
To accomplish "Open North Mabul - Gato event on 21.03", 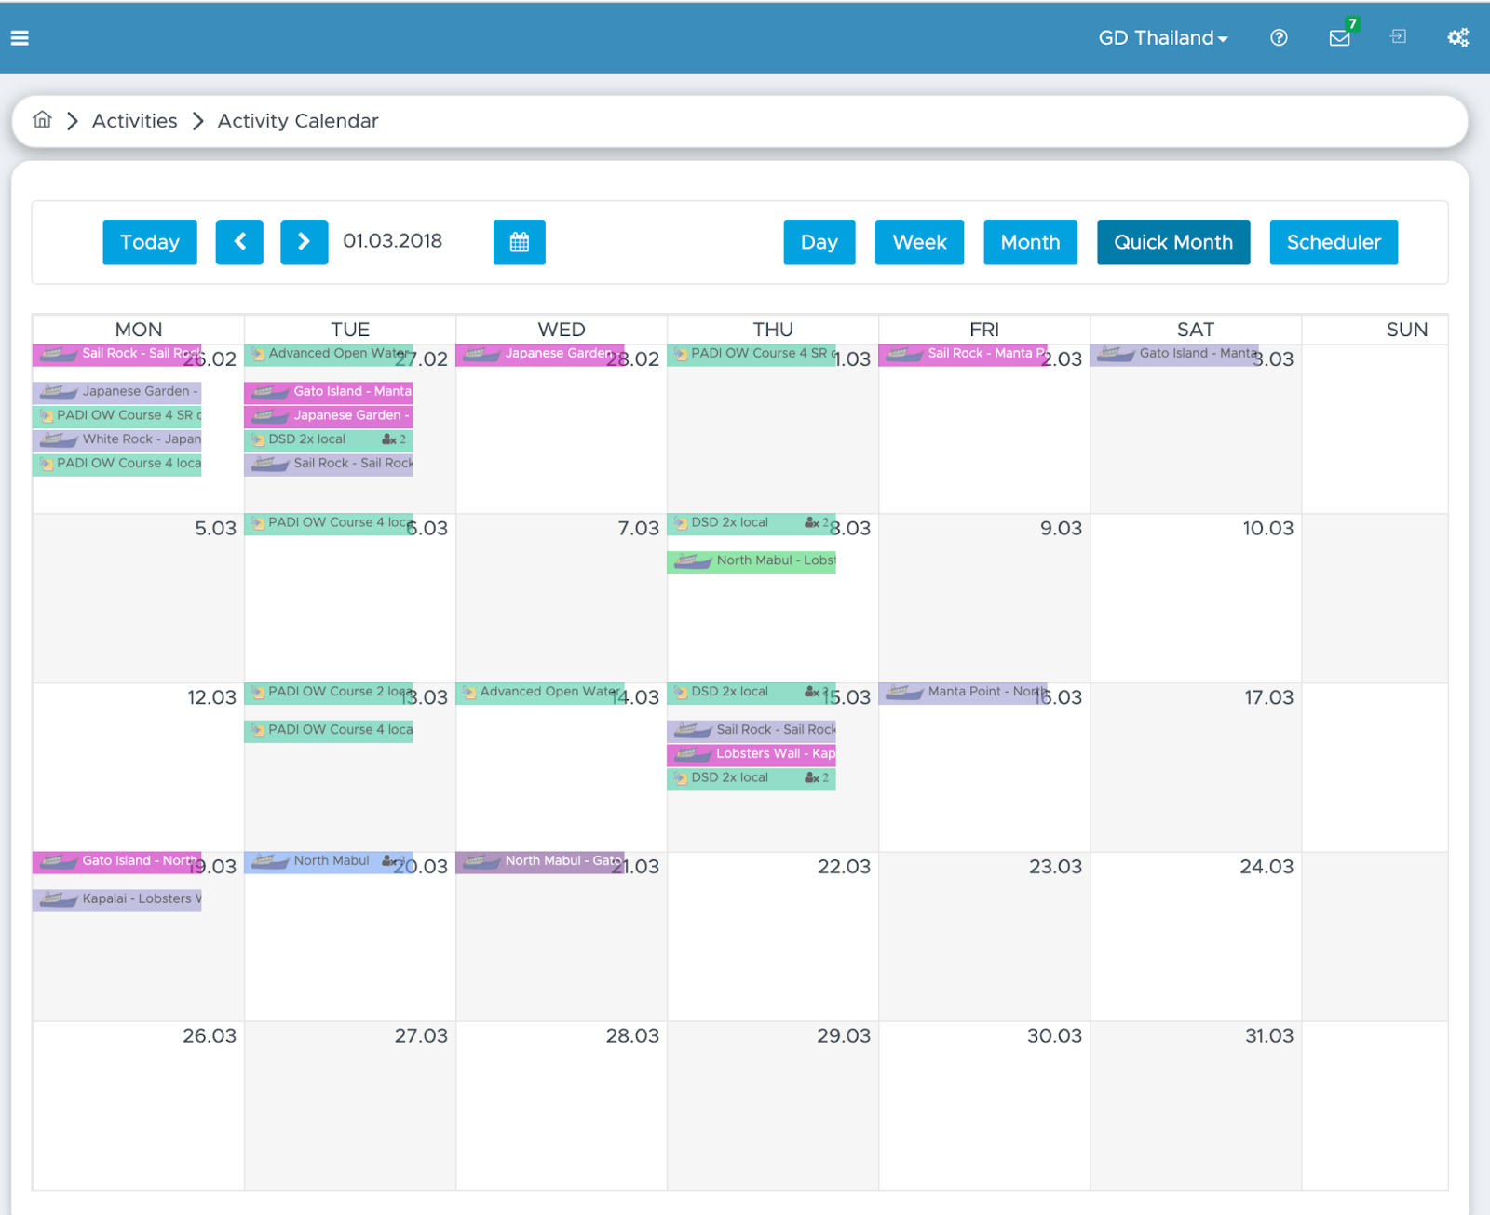I will click(540, 862).
